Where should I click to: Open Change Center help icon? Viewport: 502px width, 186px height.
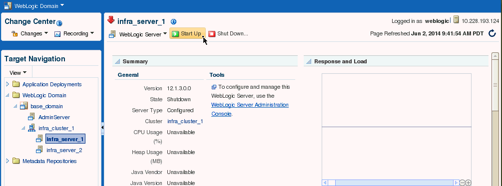59,23
